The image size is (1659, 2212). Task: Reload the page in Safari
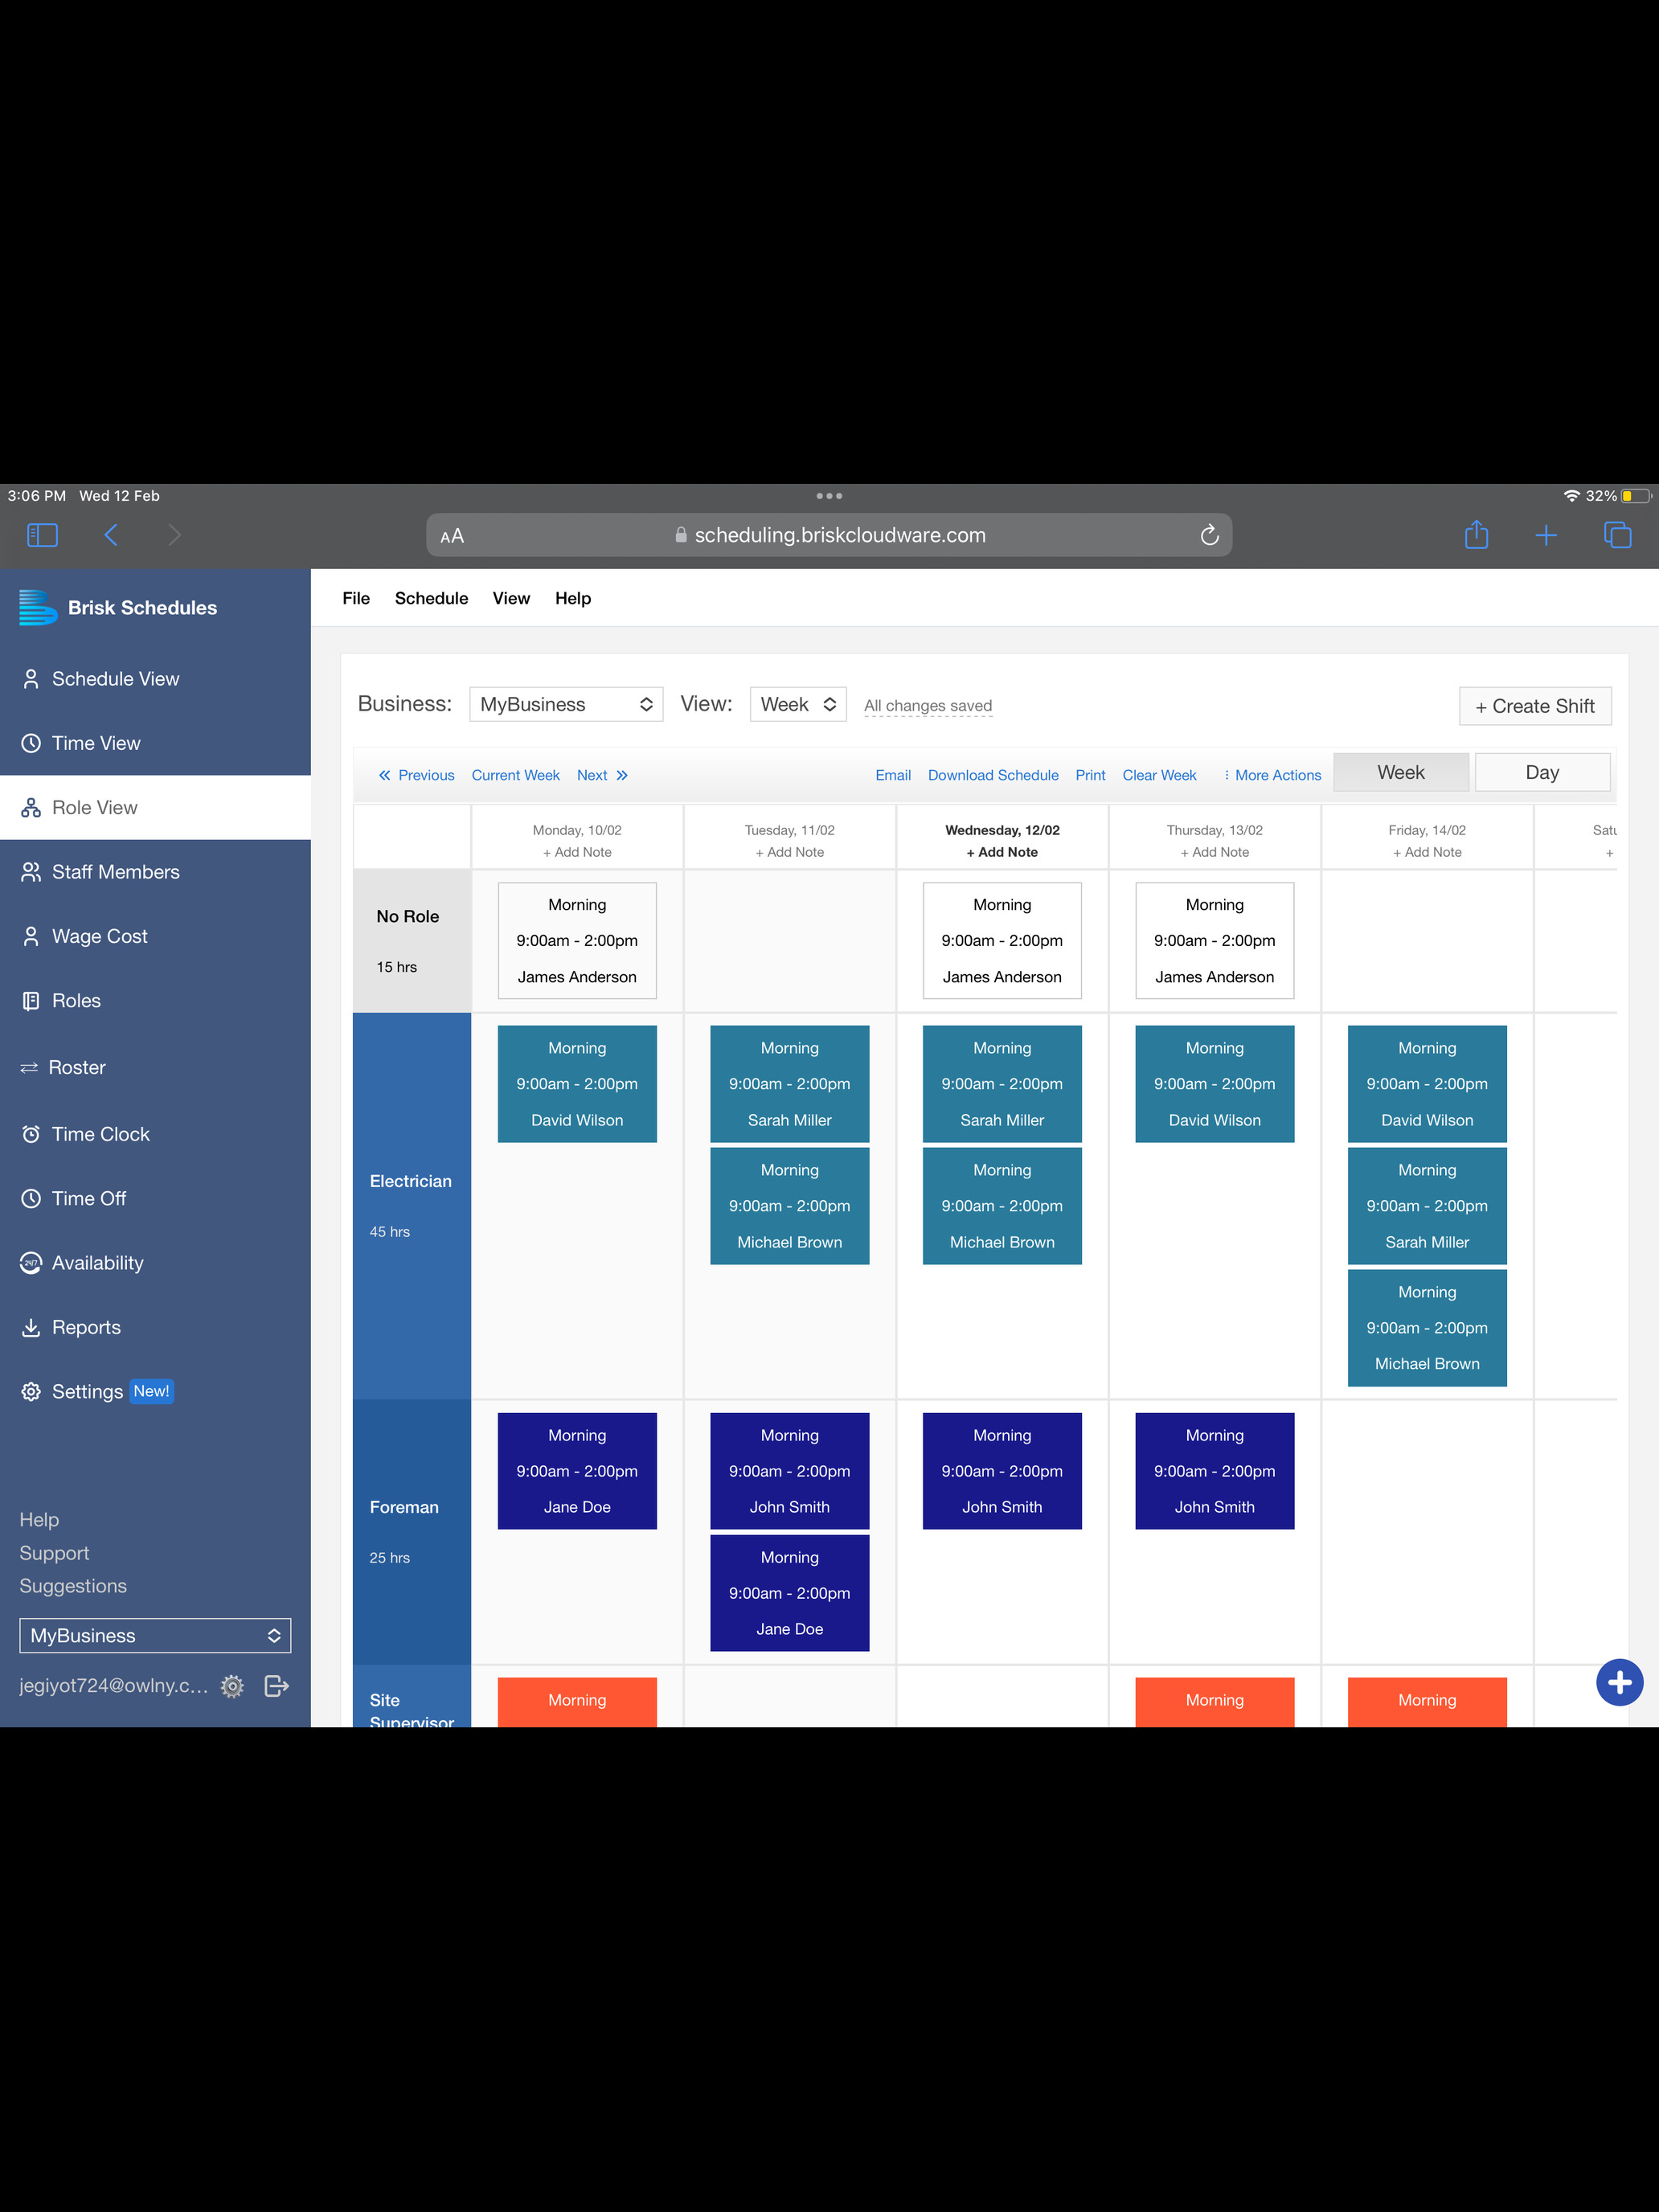(x=1209, y=535)
